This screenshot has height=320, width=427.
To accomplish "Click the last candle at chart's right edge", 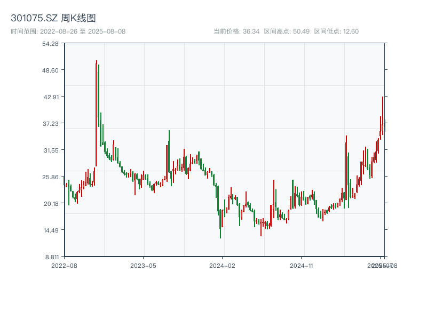I will point(385,126).
